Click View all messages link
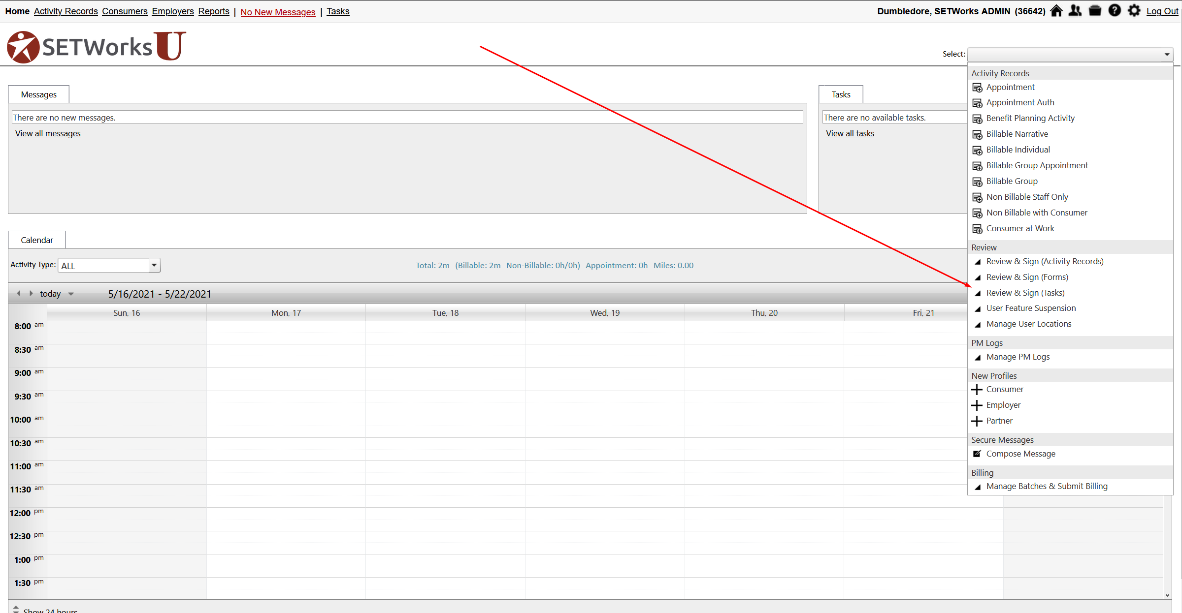Image resolution: width=1182 pixels, height=613 pixels. (x=48, y=133)
